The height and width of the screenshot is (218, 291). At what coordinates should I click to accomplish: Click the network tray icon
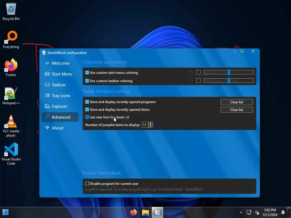[x=249, y=212]
